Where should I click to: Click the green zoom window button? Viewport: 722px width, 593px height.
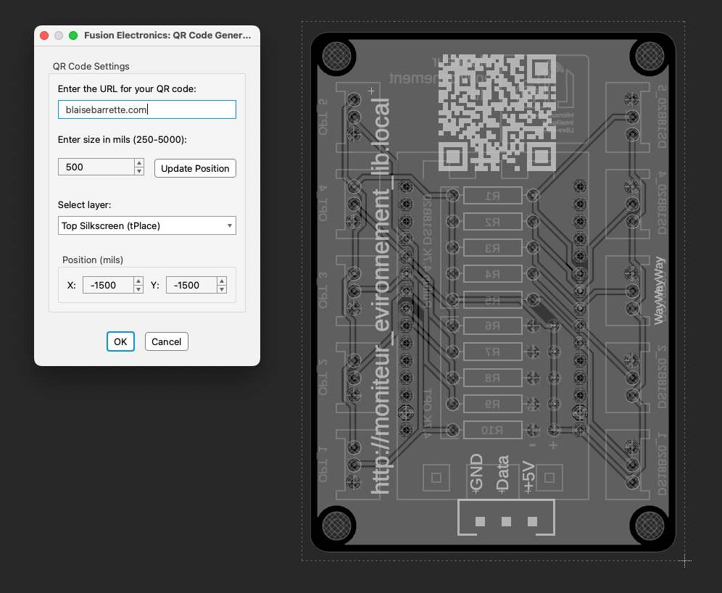click(x=72, y=36)
